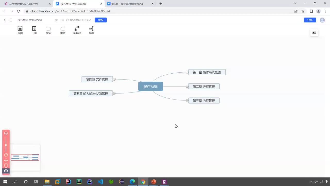Screen dimensions: 330x186
Task: Open a new browser tab
Action: tap(161, 4)
